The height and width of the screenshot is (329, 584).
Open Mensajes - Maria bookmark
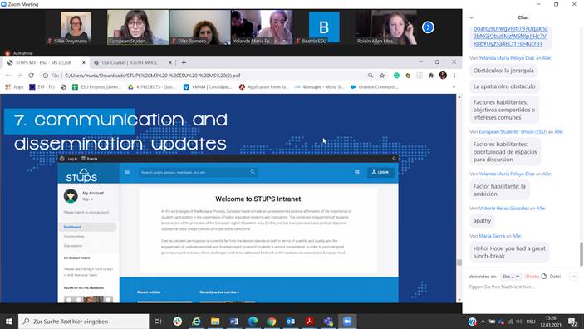point(320,86)
